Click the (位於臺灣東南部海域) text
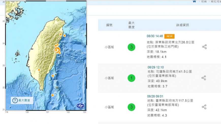Image resolution: width=221 pixels, height=124 pixels. tap(163, 105)
